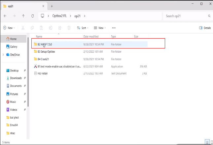Viewport: 213px width, 145px height.
Task: Add a new tab with plus button
Action: 52,6
